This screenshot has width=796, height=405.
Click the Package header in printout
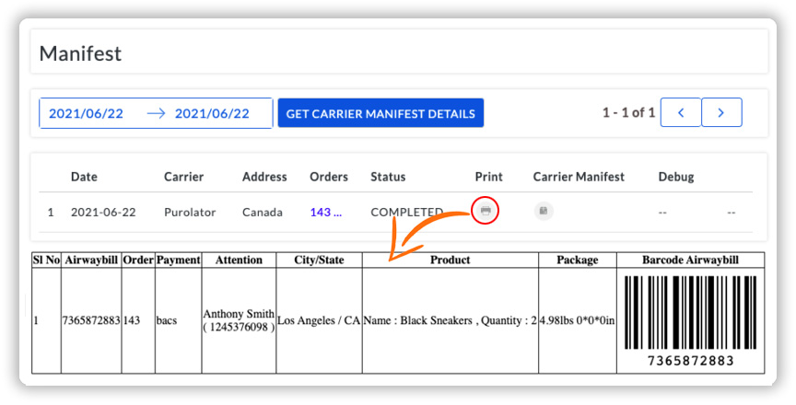point(578,260)
